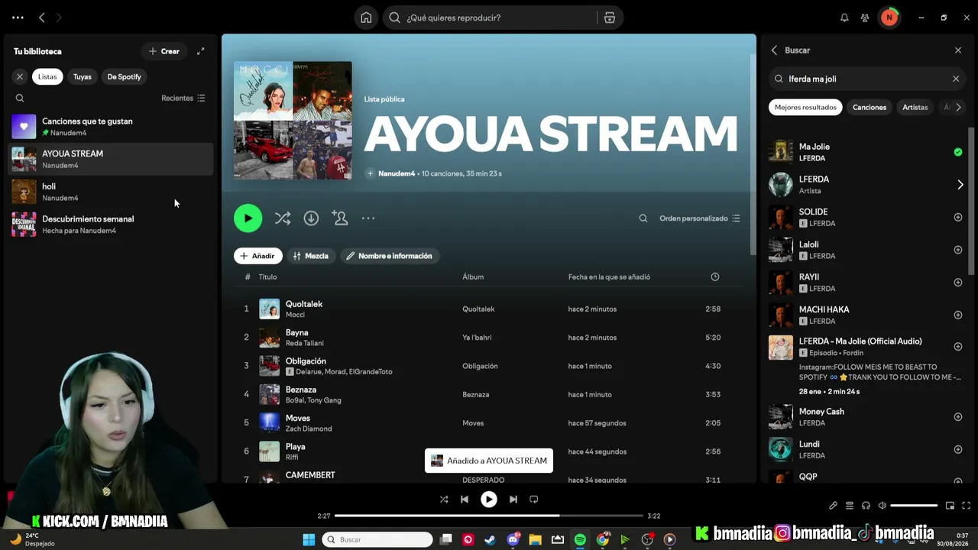Add Lundi to the playlist
978x550 pixels.
coord(958,449)
